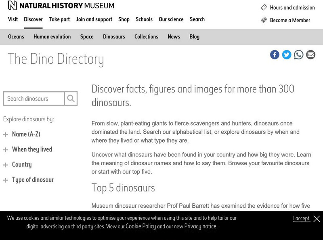Share the page by email icon
Image resolution: width=323 pixels, height=240 pixels.
click(x=310, y=55)
